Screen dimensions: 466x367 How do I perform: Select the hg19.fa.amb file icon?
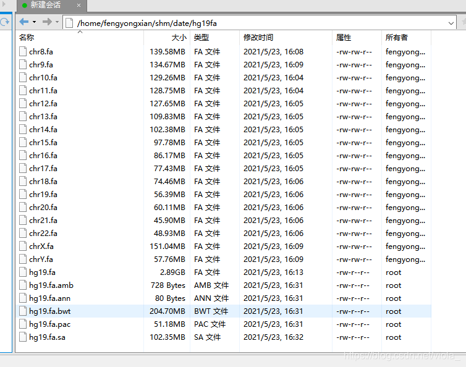23,285
